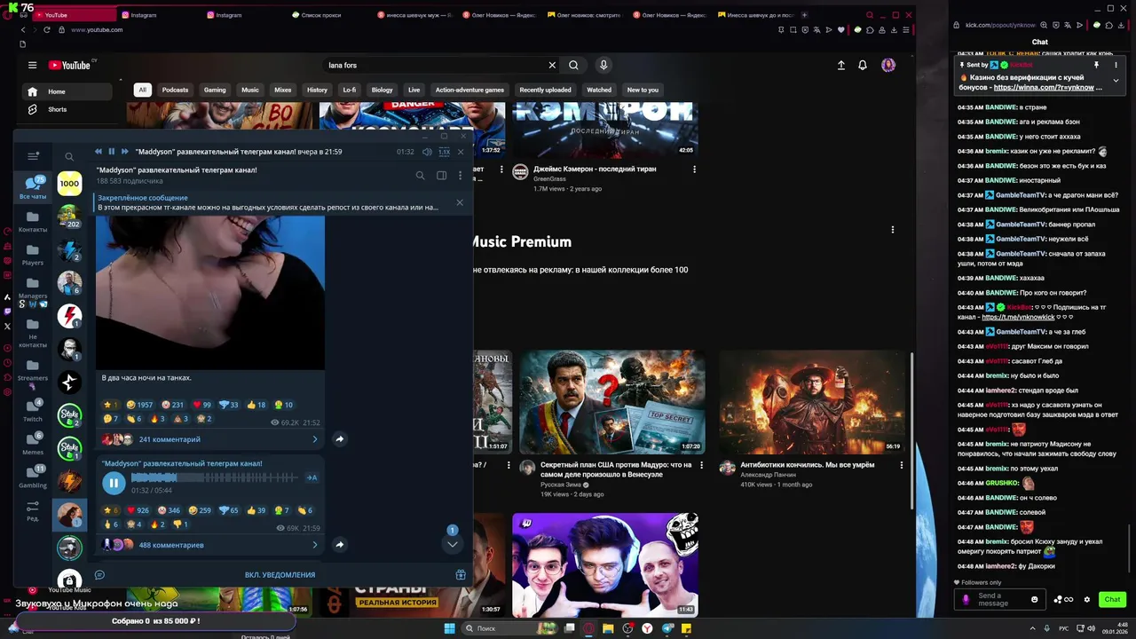Open Контакты folder in Telegram
Image resolution: width=1136 pixels, height=639 pixels.
point(33,222)
